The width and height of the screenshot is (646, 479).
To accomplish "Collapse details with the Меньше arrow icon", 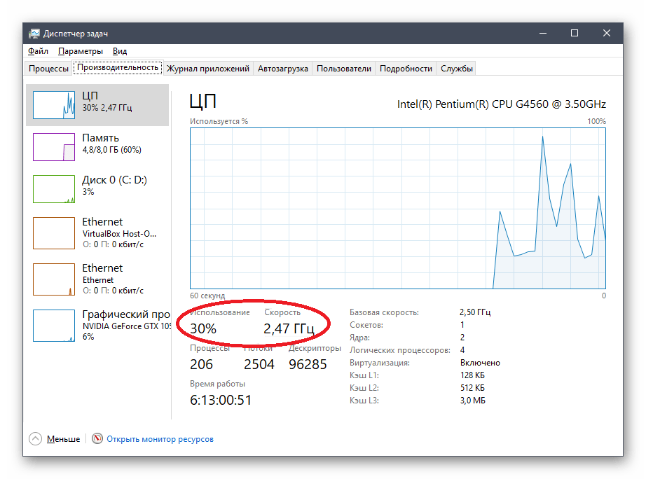I will (35, 439).
